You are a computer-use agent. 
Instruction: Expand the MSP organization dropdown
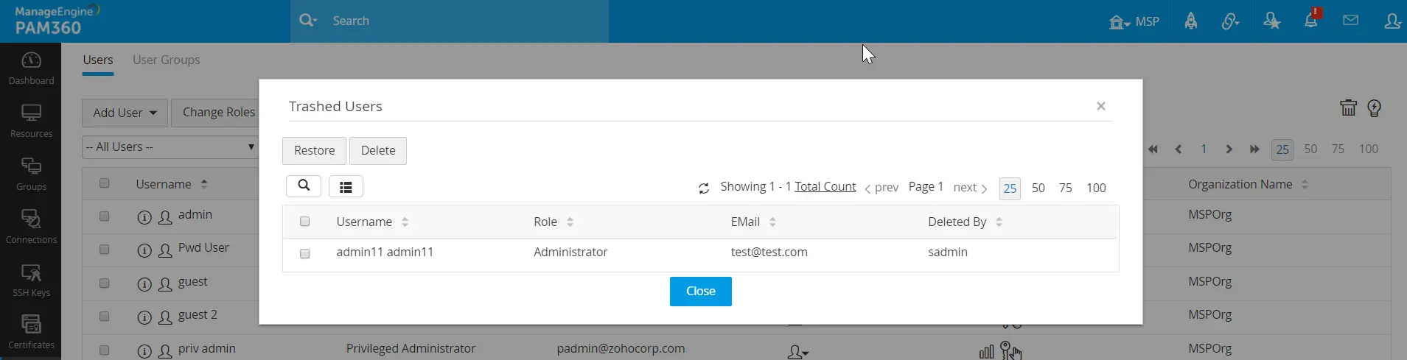coord(1134,21)
